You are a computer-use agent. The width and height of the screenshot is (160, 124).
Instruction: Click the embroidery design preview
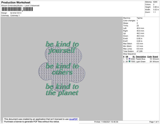click(x=62, y=69)
